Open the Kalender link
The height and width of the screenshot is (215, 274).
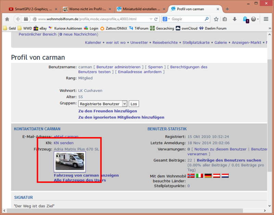pos(93,42)
